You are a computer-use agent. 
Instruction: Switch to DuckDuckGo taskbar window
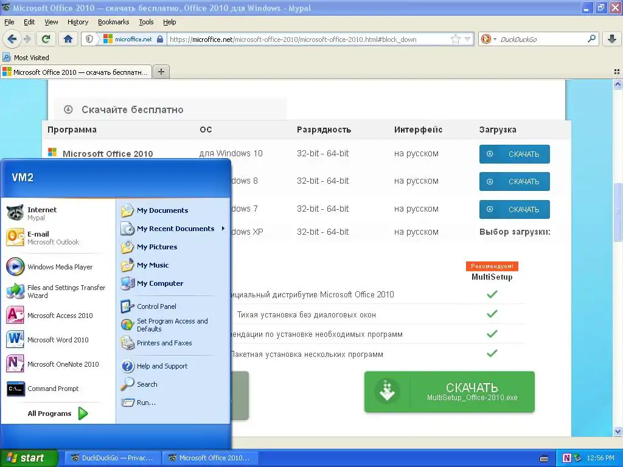[x=113, y=458]
